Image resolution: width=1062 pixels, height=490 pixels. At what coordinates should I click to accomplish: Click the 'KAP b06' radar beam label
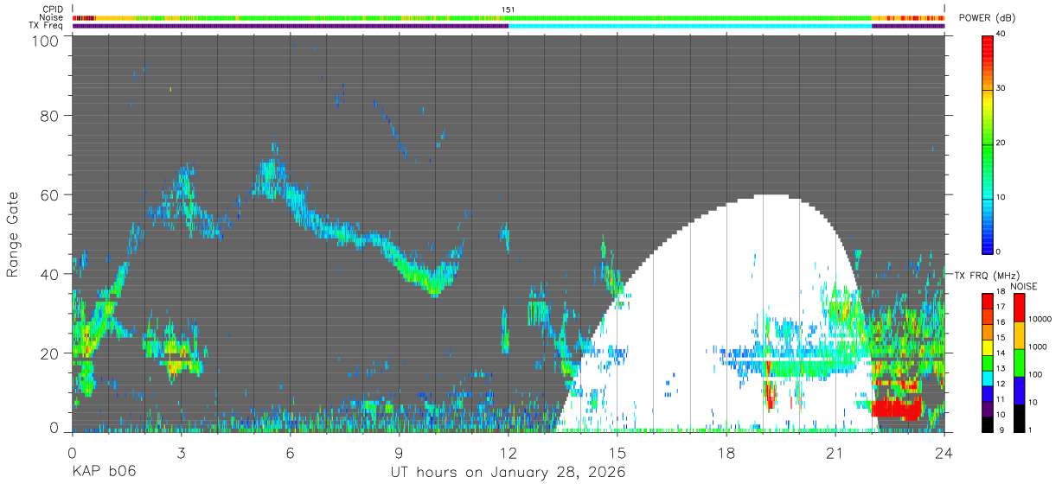click(x=103, y=473)
